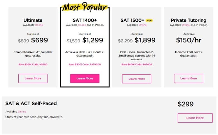218x135 pixels.
Task: Click the yellow NEW badge
Action: click(x=149, y=21)
